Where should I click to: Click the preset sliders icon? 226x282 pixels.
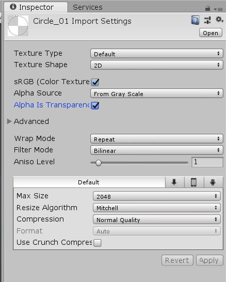point(207,20)
